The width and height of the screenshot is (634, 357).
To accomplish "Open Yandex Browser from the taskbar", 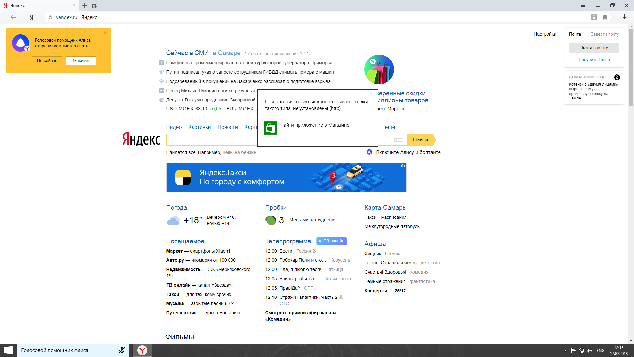I will pyautogui.click(x=142, y=350).
